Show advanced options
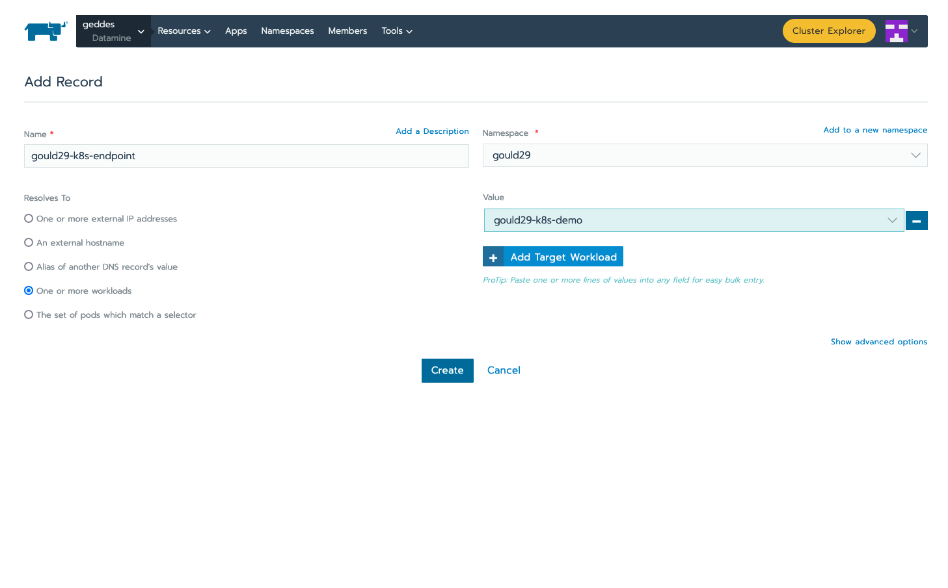This screenshot has width=948, height=588. point(879,341)
